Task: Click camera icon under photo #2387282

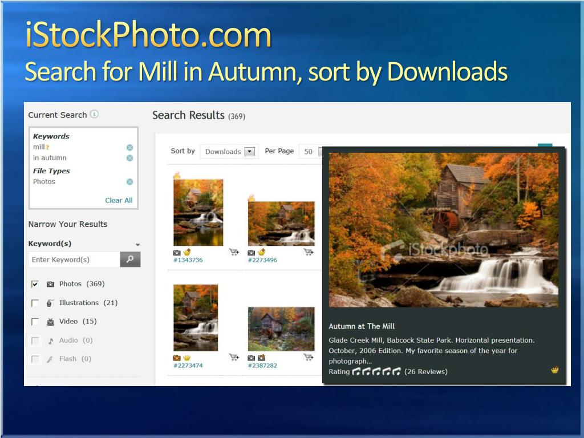Action: [252, 358]
